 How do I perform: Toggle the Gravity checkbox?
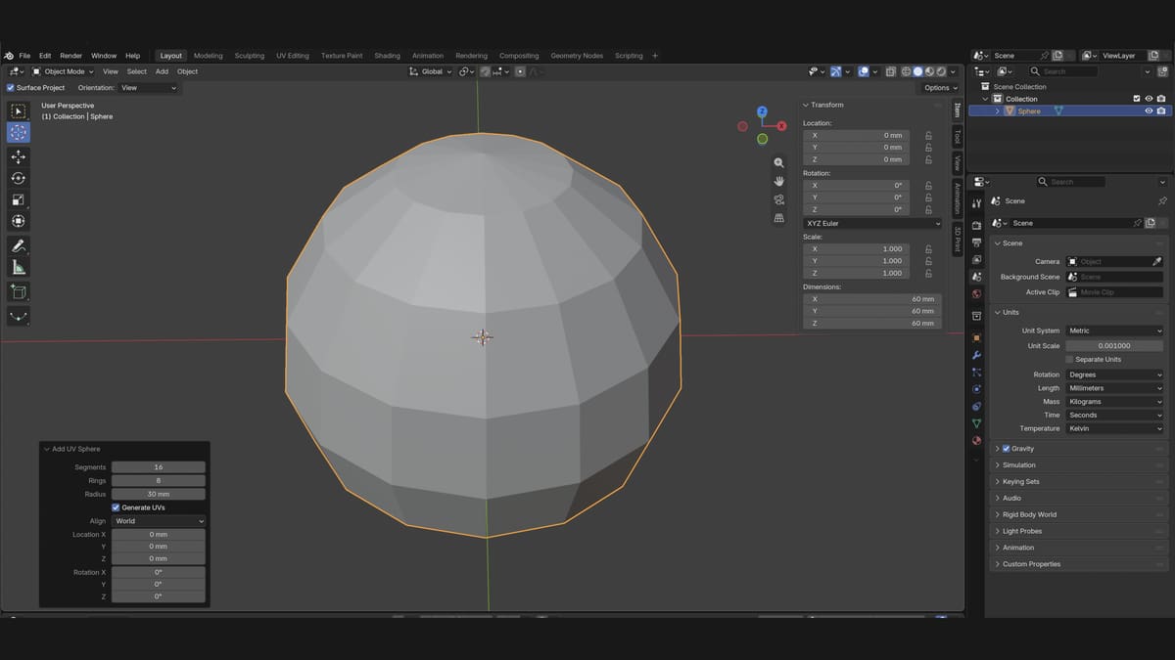pyautogui.click(x=1007, y=449)
